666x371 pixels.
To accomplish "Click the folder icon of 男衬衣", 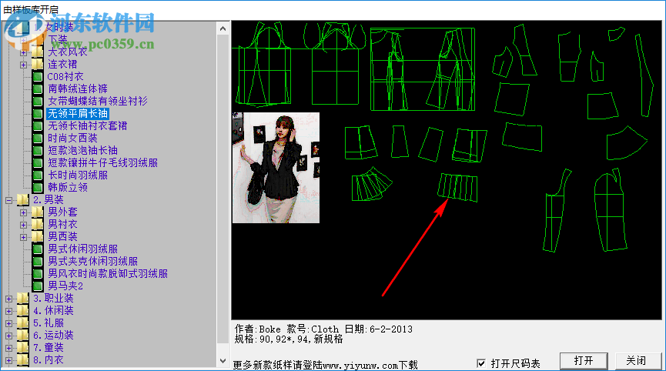I will pyautogui.click(x=38, y=225).
